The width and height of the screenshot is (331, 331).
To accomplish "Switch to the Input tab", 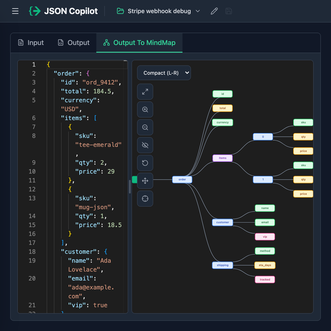I will (x=31, y=42).
